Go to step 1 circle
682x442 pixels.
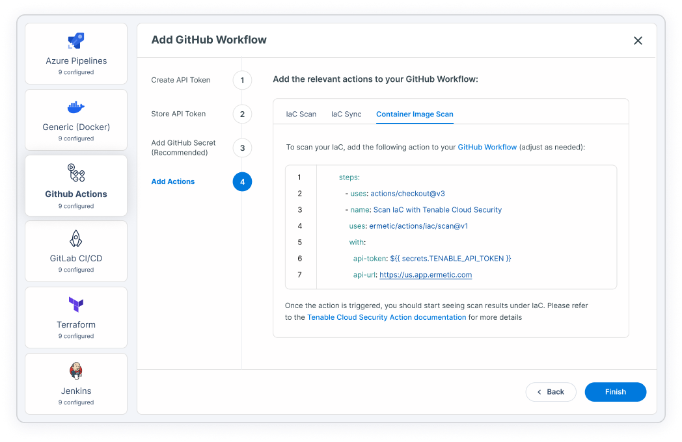[x=242, y=81]
